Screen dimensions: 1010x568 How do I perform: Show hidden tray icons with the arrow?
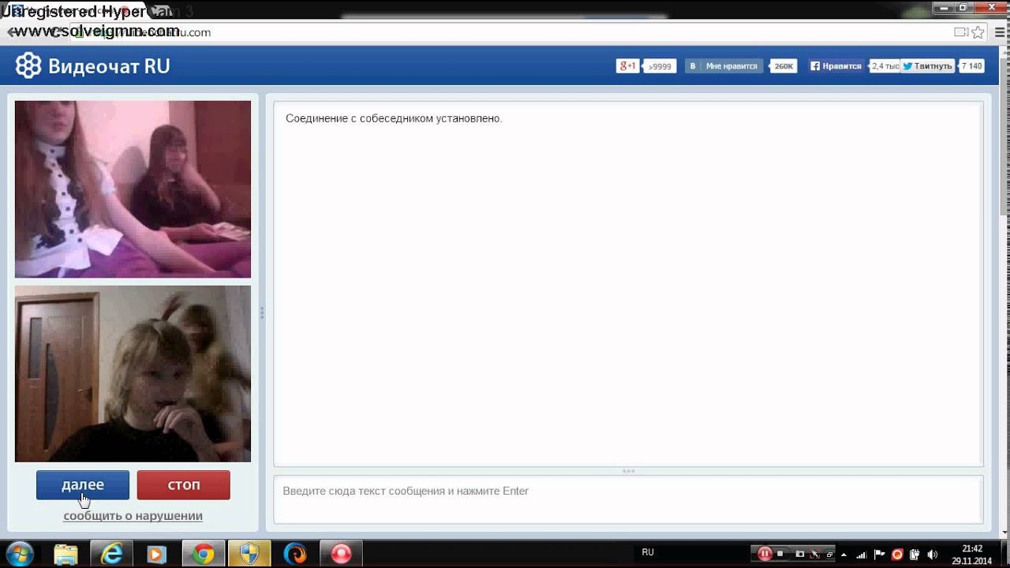[844, 555]
